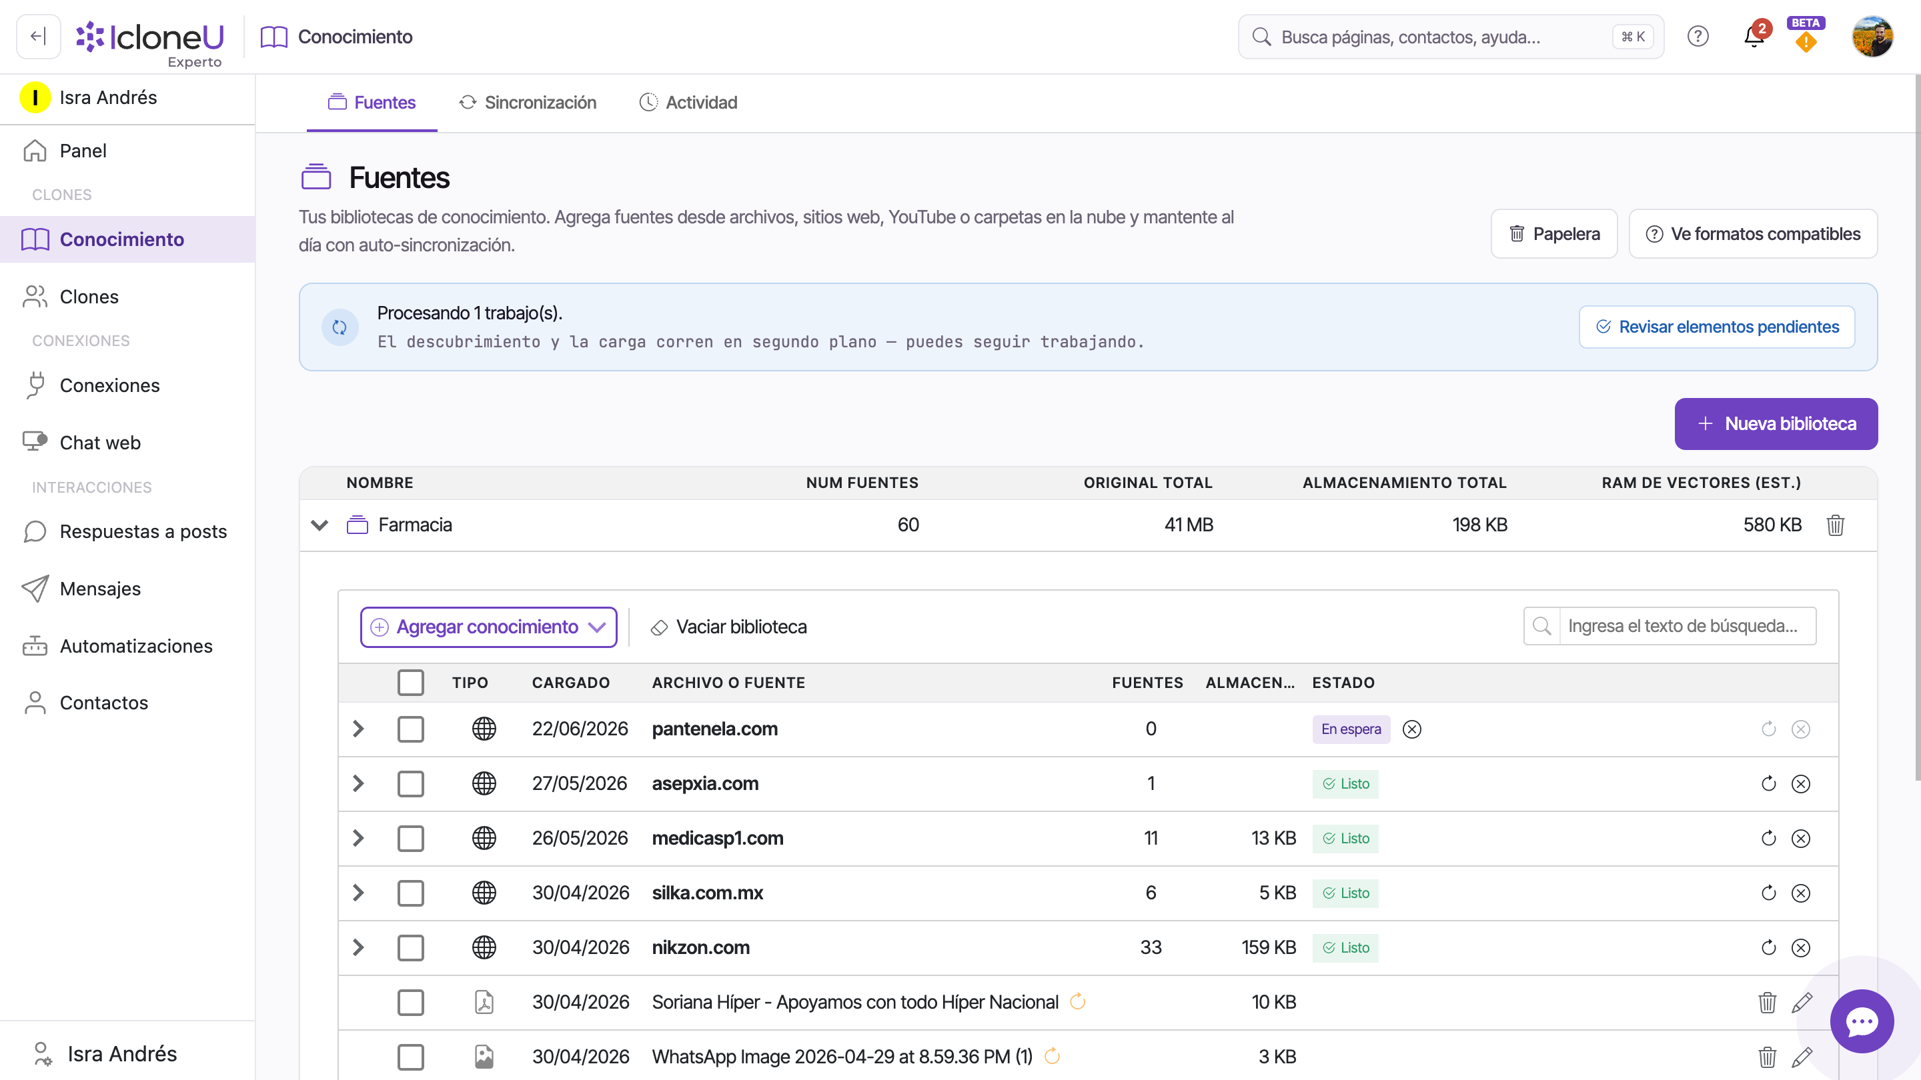This screenshot has width=1921, height=1080.
Task: Click the Nueva biblioteca button
Action: point(1776,424)
